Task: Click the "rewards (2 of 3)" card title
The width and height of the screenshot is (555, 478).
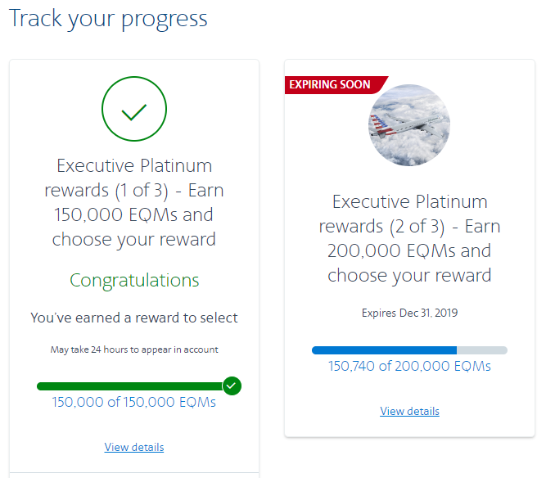Action: point(409,226)
